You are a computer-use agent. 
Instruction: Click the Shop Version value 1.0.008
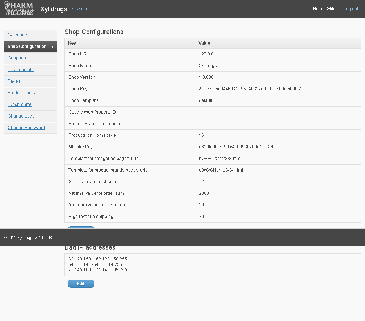click(206, 77)
